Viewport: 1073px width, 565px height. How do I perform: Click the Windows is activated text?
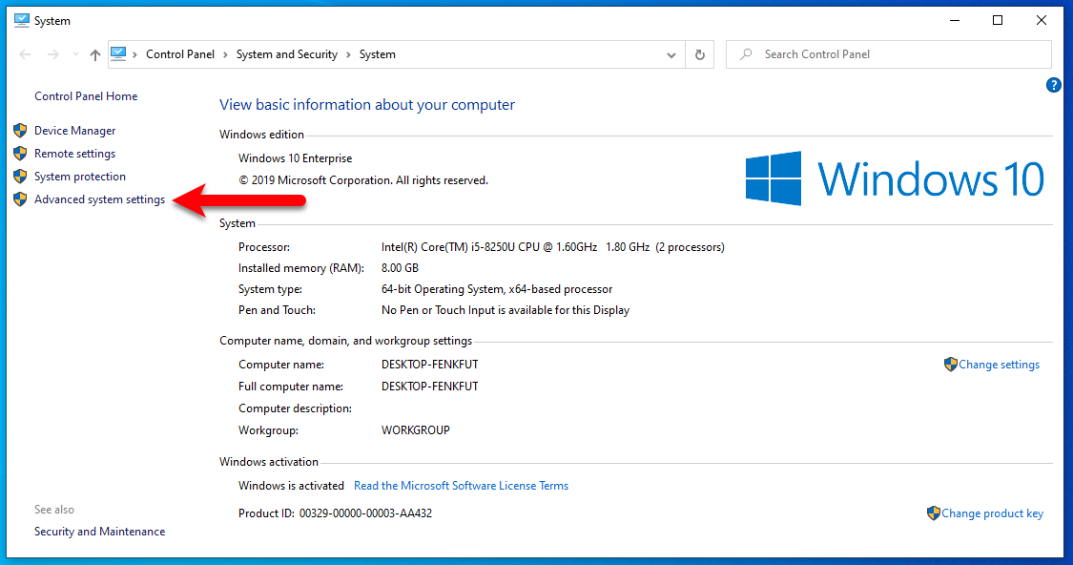[291, 486]
